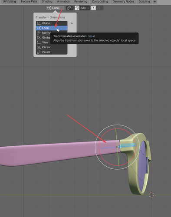The image size is (171, 217).
Task: Click the purple lens of the glasses
Action: click(142, 166)
